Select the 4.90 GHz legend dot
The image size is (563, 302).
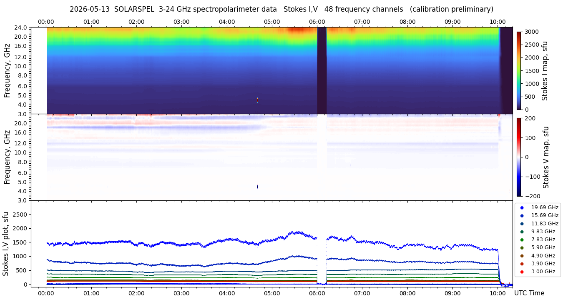[522, 256]
